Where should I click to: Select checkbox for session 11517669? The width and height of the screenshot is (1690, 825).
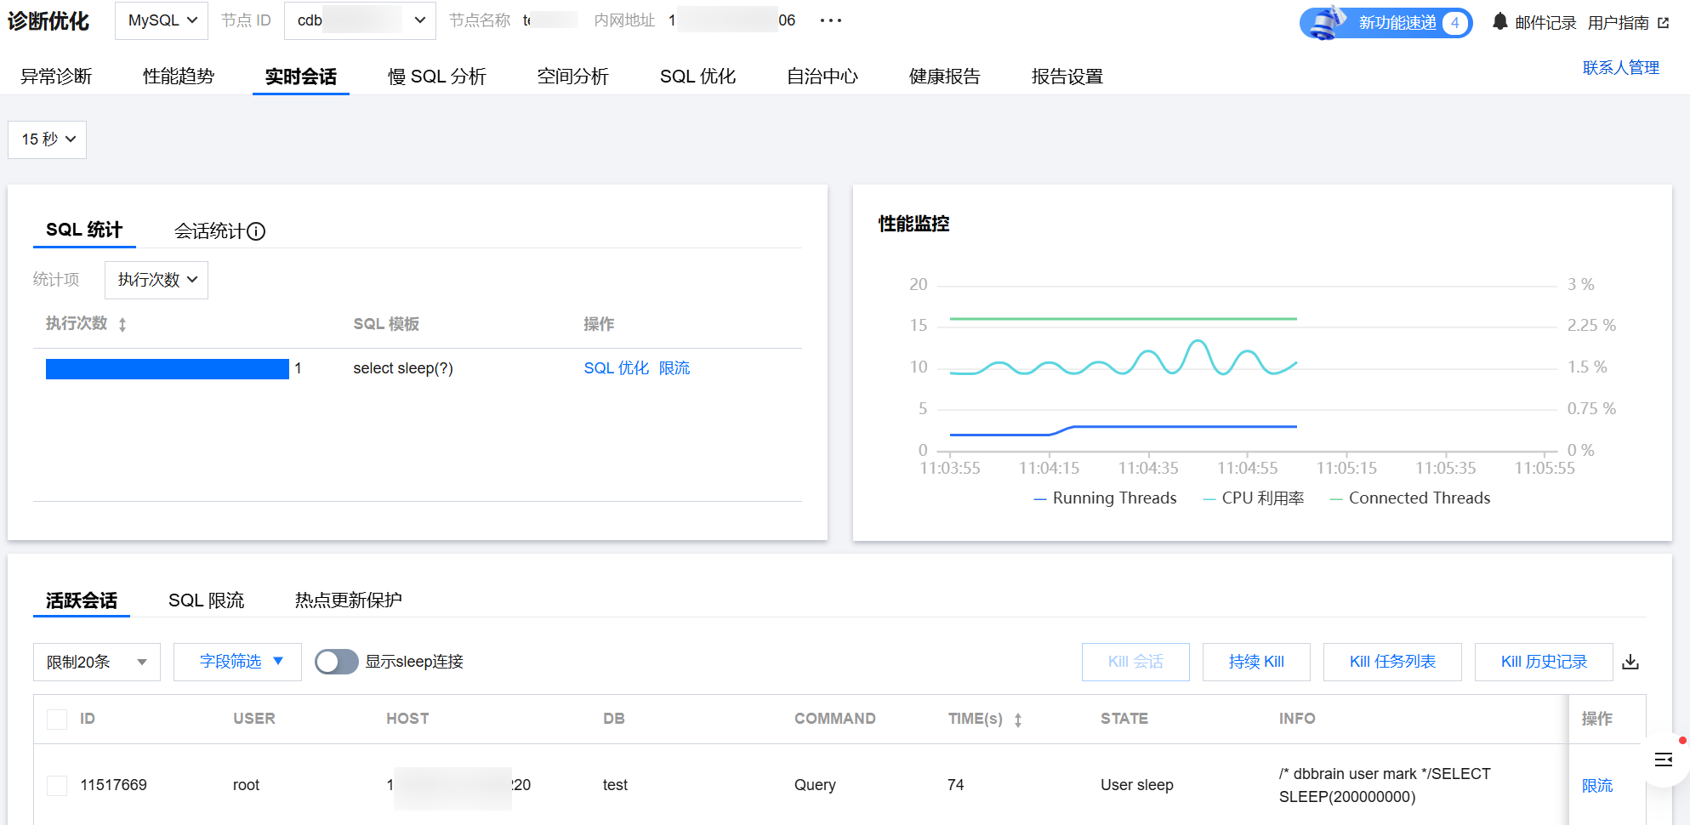pos(57,785)
